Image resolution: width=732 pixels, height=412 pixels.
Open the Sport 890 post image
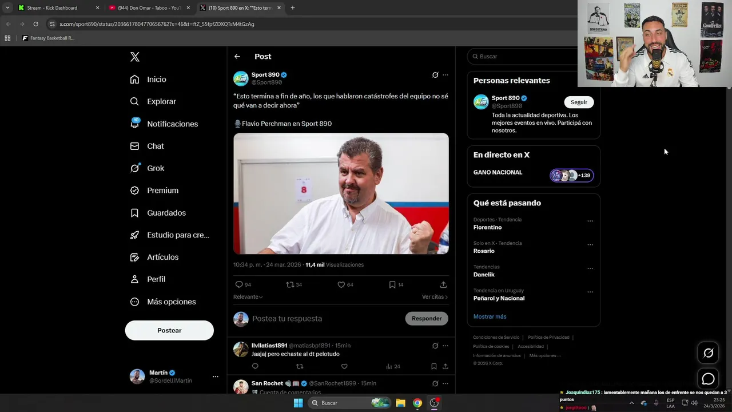(x=341, y=193)
